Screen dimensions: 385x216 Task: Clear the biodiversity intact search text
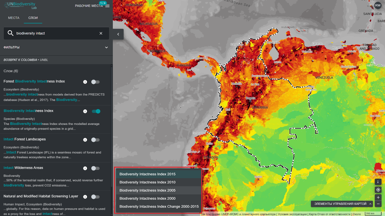point(101,33)
